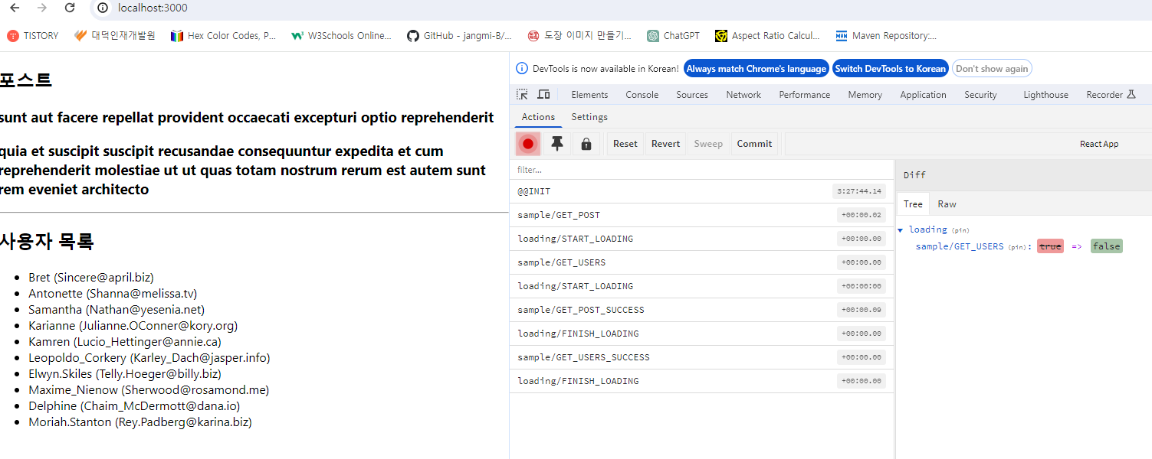Open the Sources tab
The width and height of the screenshot is (1152, 459).
click(692, 95)
